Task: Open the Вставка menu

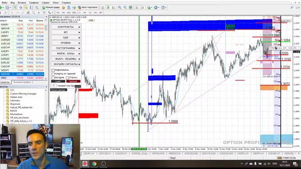Action: click(x=22, y=3)
